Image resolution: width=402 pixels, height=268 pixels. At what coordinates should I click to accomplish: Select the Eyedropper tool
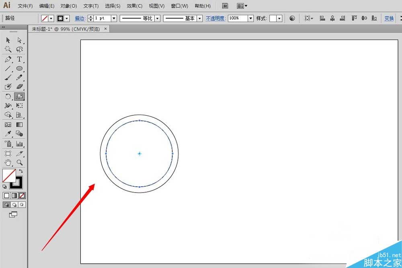tap(8, 134)
